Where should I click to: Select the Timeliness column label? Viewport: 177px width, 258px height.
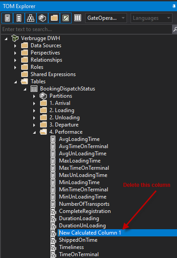pos(72,247)
